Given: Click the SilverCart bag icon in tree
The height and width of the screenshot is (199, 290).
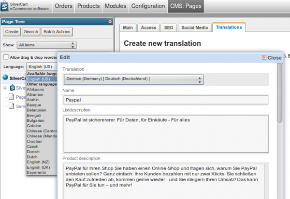Looking at the screenshot, I should coord(13,87).
